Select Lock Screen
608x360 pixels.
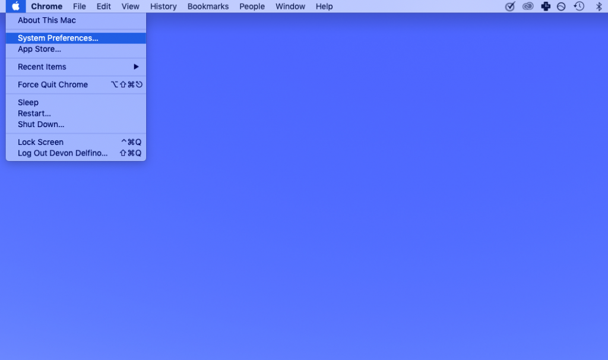pyautogui.click(x=76, y=142)
